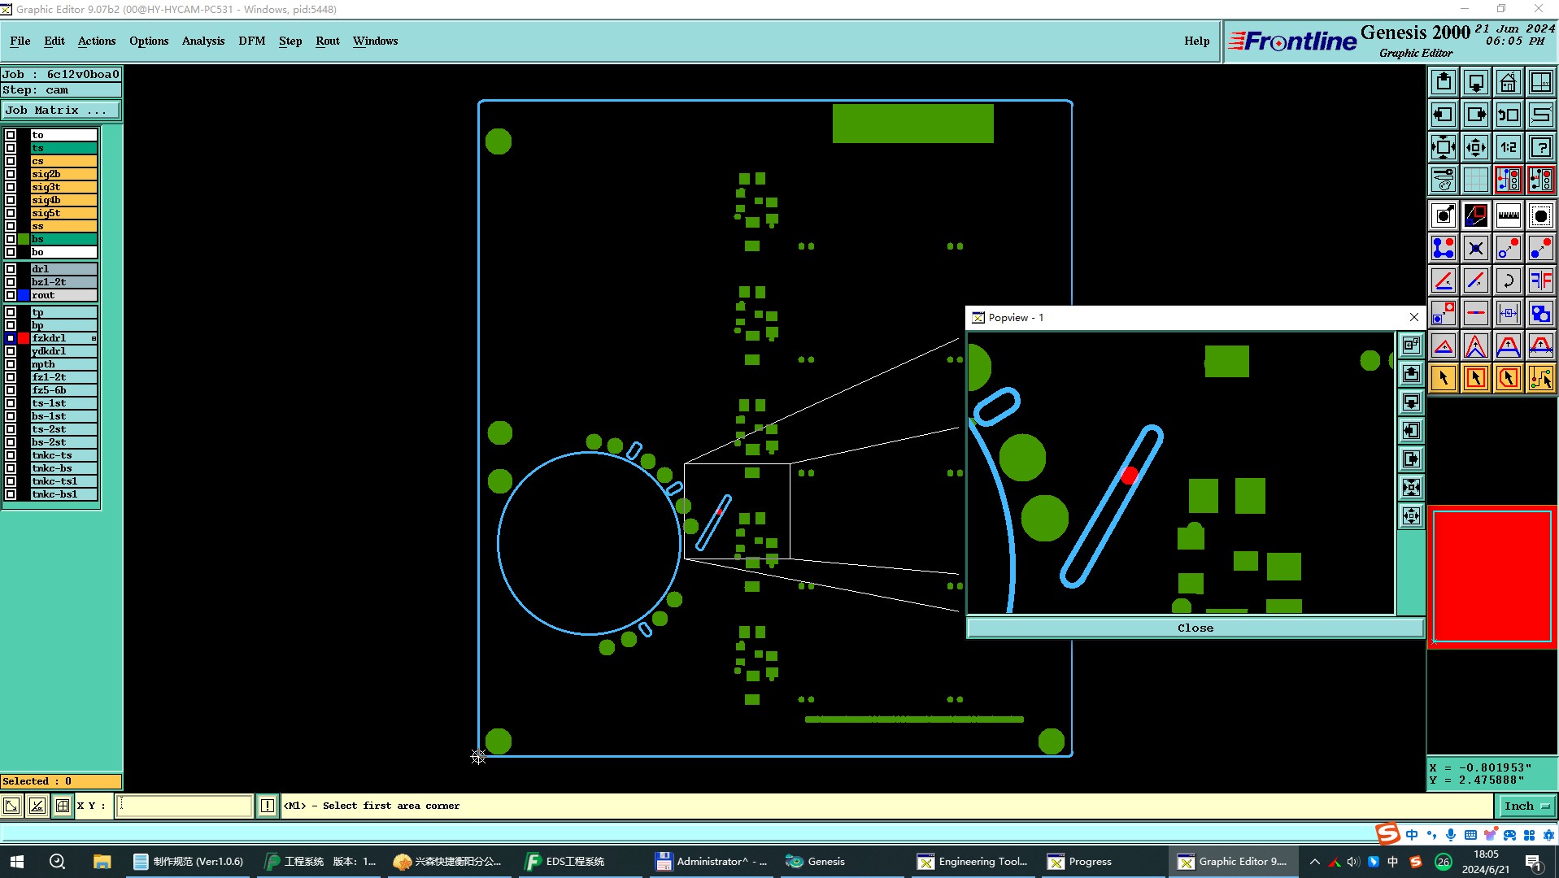The image size is (1559, 878).
Task: Select the polygon selection tool
Action: tap(1508, 378)
